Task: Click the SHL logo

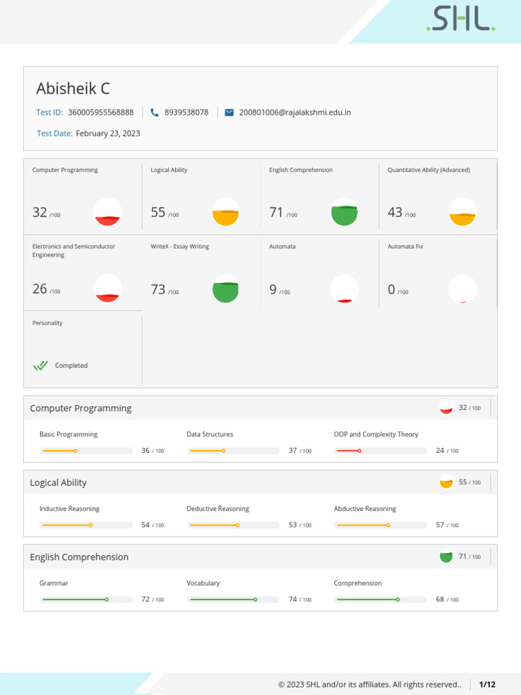Action: [461, 20]
